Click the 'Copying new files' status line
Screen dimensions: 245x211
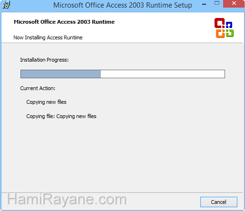coord(46,102)
